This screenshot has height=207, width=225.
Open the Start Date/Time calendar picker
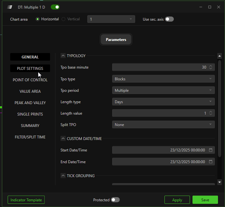(x=210, y=150)
